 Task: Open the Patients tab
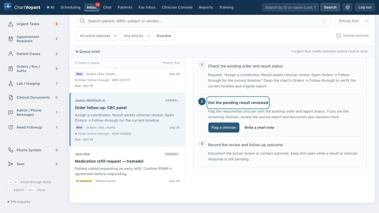[125, 7]
